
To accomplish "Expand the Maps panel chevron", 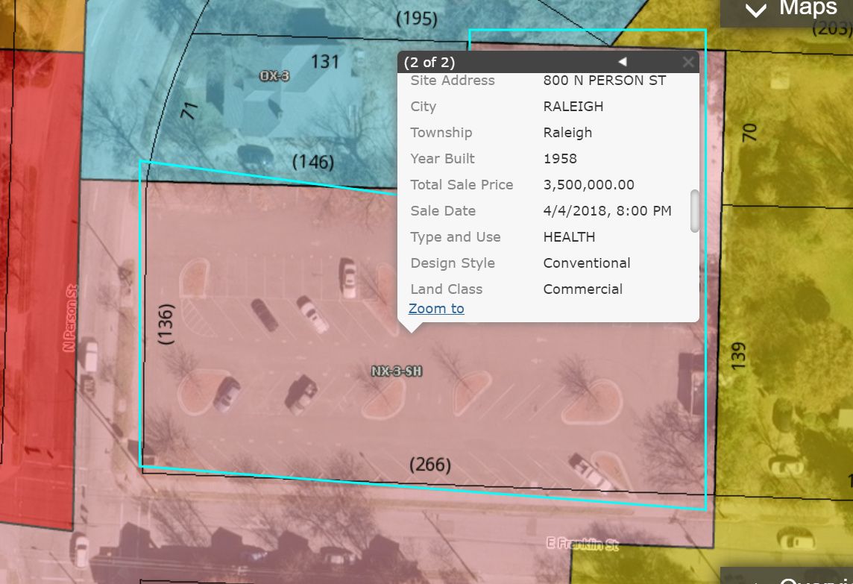I will (x=756, y=10).
